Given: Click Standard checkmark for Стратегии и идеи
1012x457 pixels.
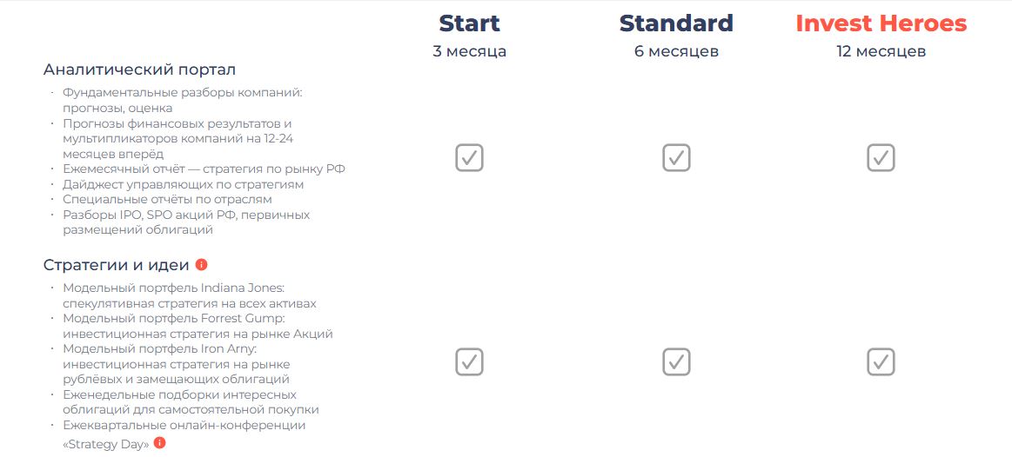Looking at the screenshot, I should pos(676,361).
